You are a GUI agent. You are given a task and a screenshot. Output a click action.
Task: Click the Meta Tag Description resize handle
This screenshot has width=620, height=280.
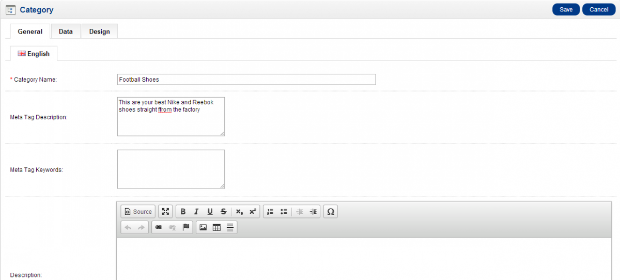[222, 133]
